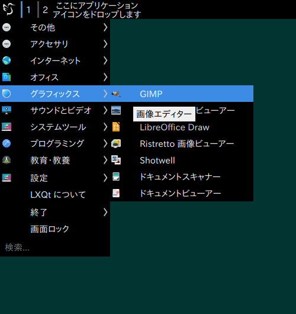Open the 設定 menu category
The image size is (296, 314).
point(55,178)
